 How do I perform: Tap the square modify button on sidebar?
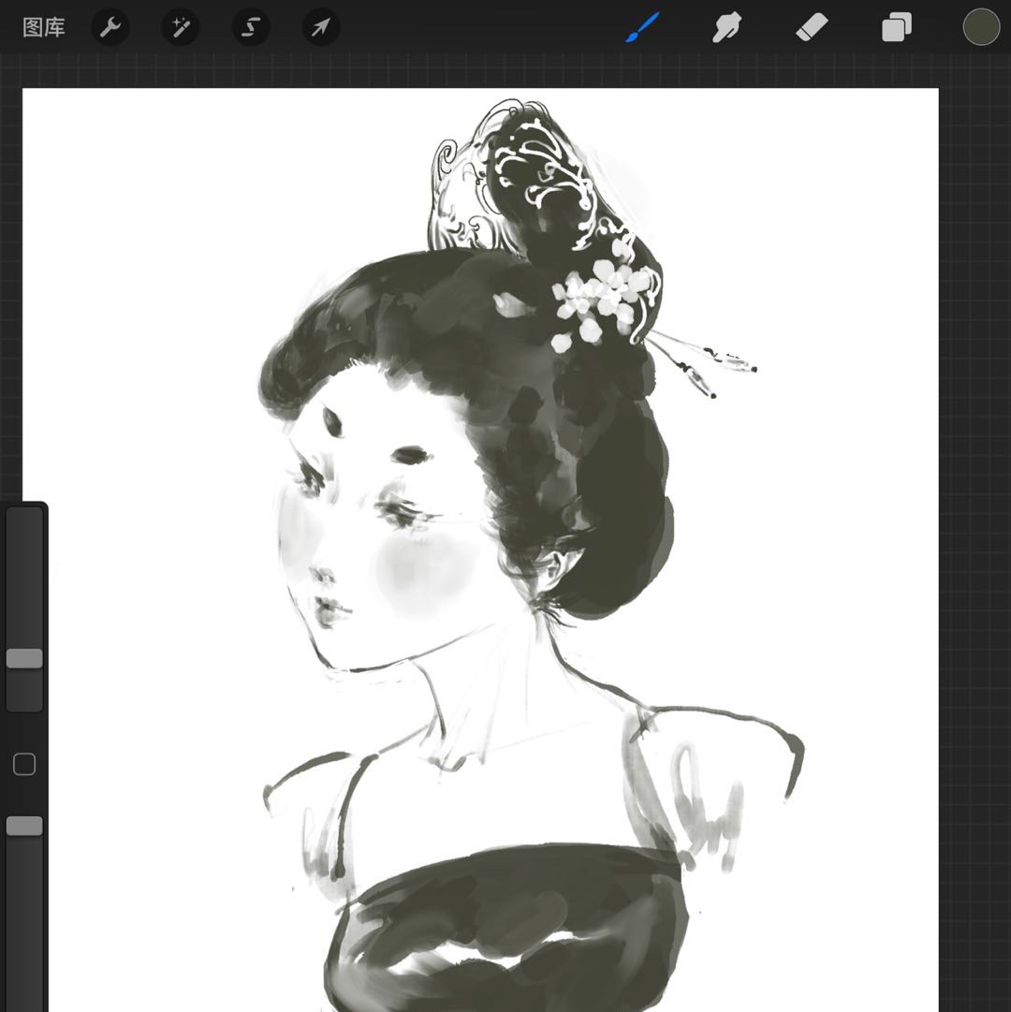point(24,764)
